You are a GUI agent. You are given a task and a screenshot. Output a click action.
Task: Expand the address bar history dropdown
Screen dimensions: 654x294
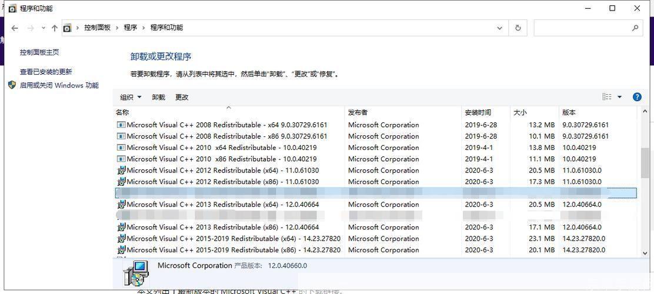(x=500, y=28)
